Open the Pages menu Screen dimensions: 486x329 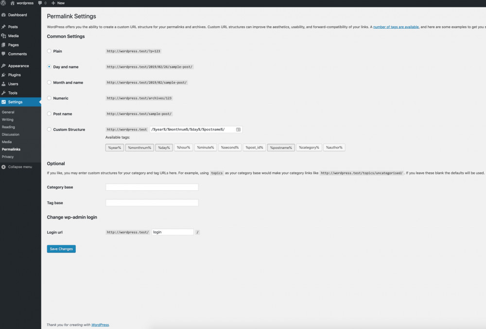pyautogui.click(x=20, y=45)
